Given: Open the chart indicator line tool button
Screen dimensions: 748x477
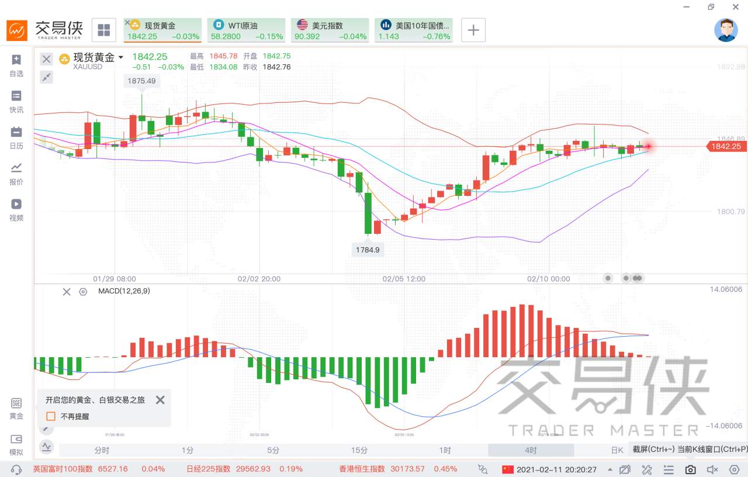Looking at the screenshot, I should [47, 447].
